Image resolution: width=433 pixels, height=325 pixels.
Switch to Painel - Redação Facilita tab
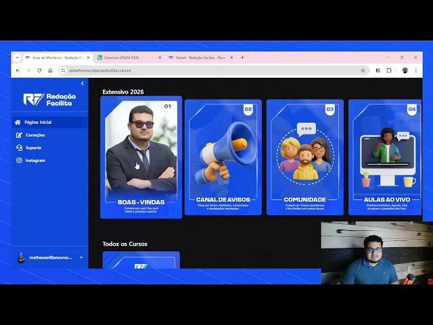click(x=201, y=58)
